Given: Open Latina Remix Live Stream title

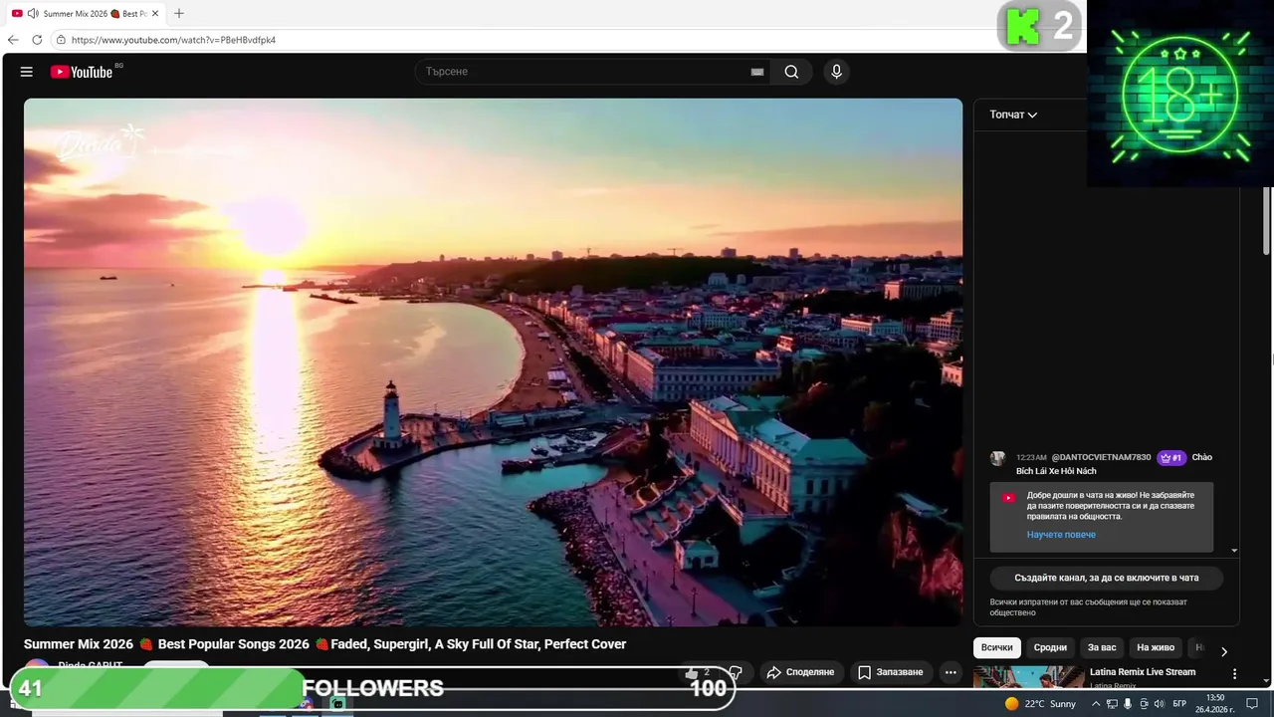Looking at the screenshot, I should 1143,672.
